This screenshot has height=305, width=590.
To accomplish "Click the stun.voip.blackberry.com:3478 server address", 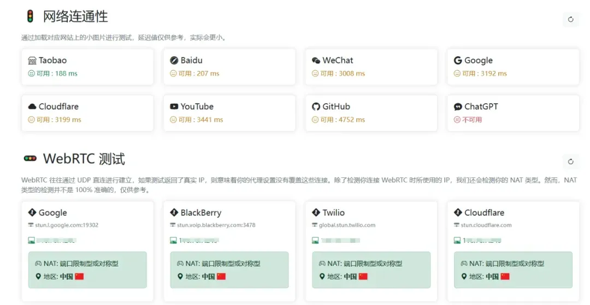I will pos(216,225).
